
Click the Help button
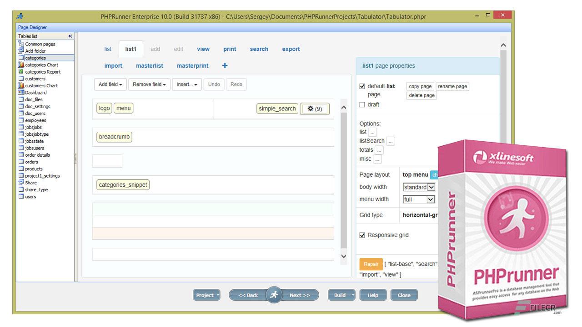[373, 295]
